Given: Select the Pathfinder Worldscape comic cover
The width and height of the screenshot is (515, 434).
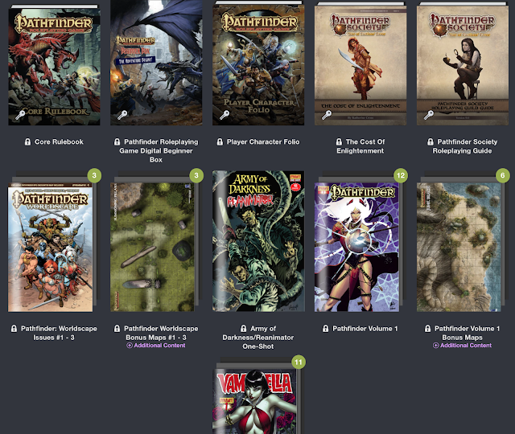Looking at the screenshot, I should [x=50, y=248].
